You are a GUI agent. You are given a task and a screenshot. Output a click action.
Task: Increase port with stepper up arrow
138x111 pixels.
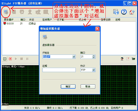(x=94, y=56)
